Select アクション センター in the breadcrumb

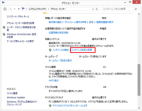pos(58,9)
